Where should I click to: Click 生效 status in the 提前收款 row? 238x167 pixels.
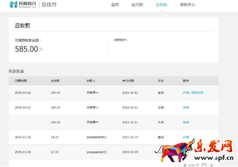click(x=161, y=93)
